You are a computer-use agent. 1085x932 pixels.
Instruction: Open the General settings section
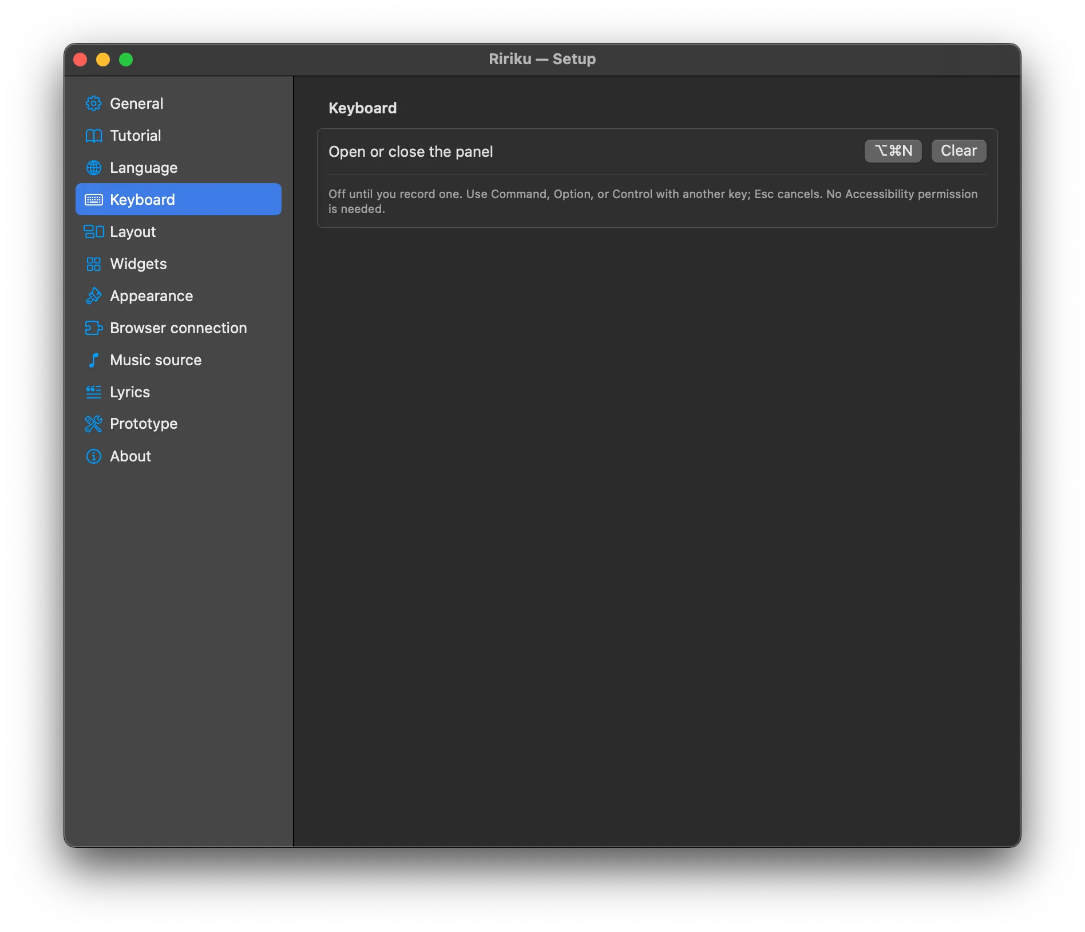coord(179,104)
